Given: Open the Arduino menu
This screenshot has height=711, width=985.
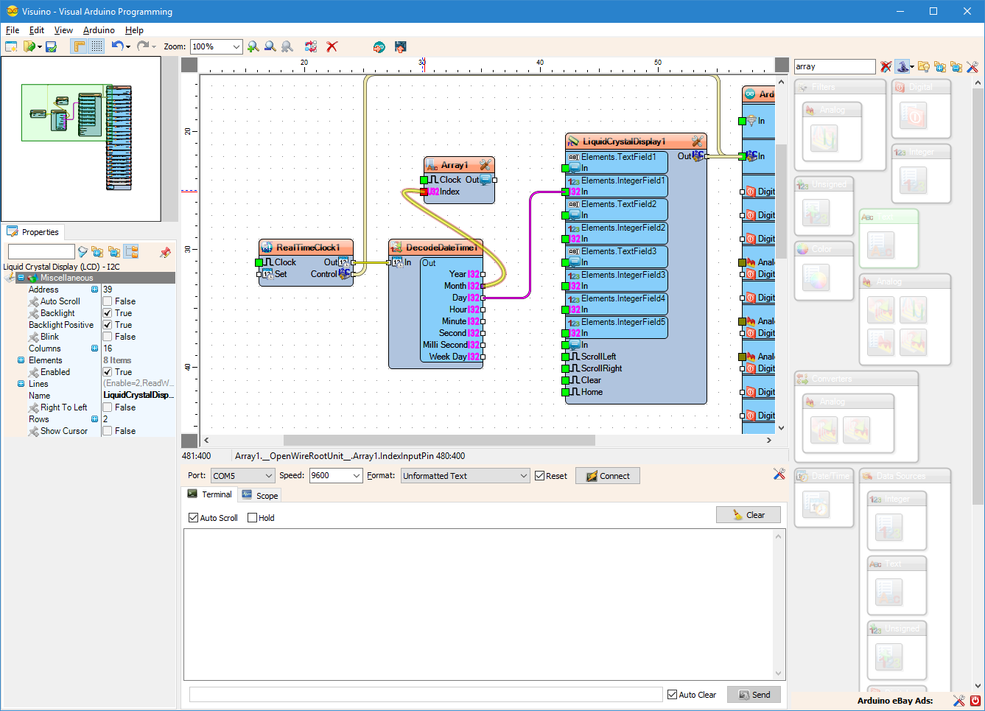Looking at the screenshot, I should (99, 30).
